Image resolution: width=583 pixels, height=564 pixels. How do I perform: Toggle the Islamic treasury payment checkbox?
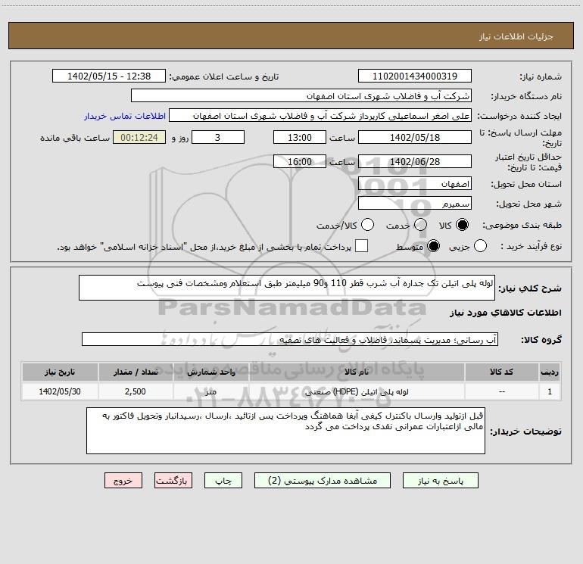(361, 246)
